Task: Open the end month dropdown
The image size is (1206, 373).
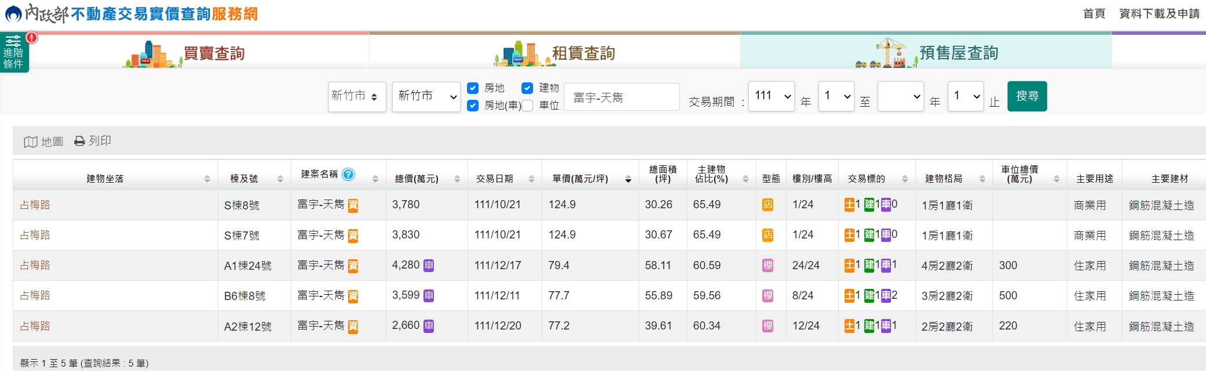Action: point(966,96)
